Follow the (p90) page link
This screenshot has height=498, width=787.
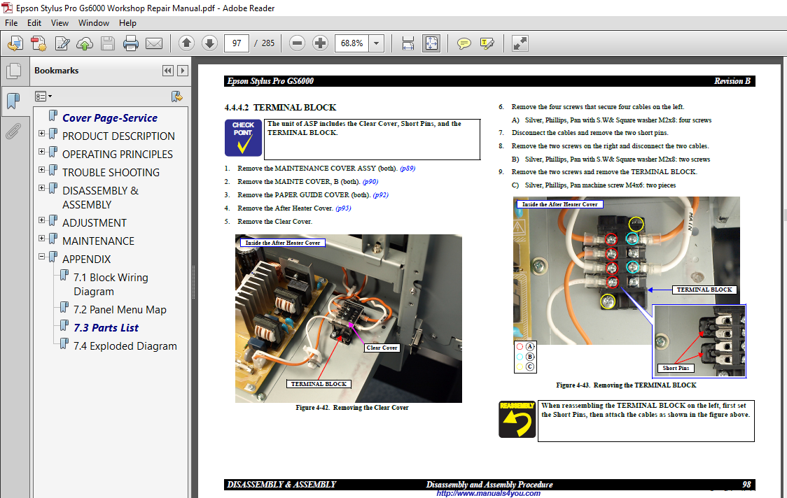(x=370, y=182)
